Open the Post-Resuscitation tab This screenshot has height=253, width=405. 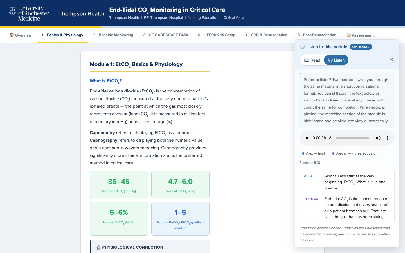tap(317, 35)
